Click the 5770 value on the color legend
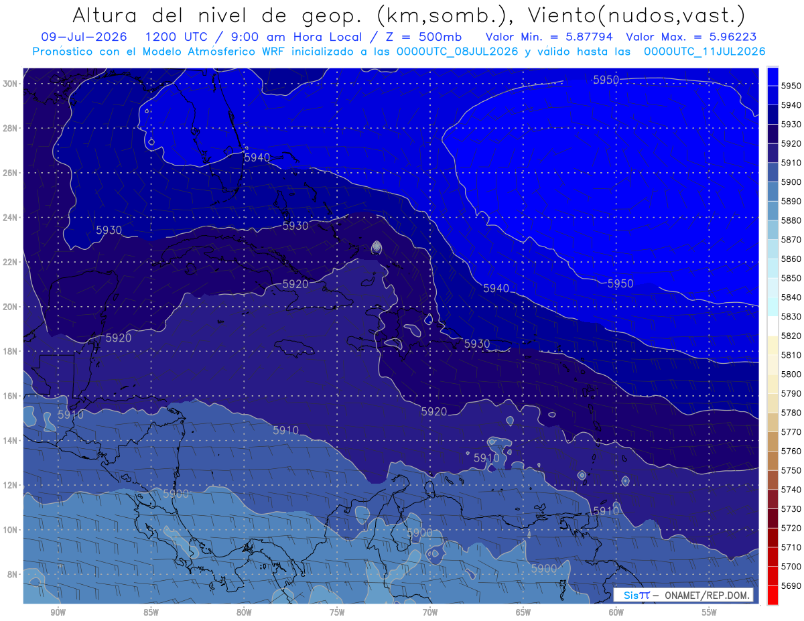The height and width of the screenshot is (621, 804). click(791, 432)
